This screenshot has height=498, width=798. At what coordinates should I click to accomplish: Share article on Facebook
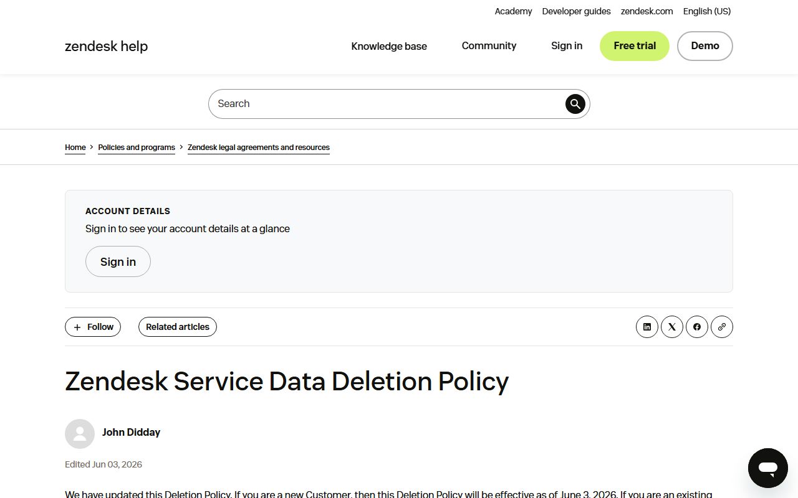697,327
